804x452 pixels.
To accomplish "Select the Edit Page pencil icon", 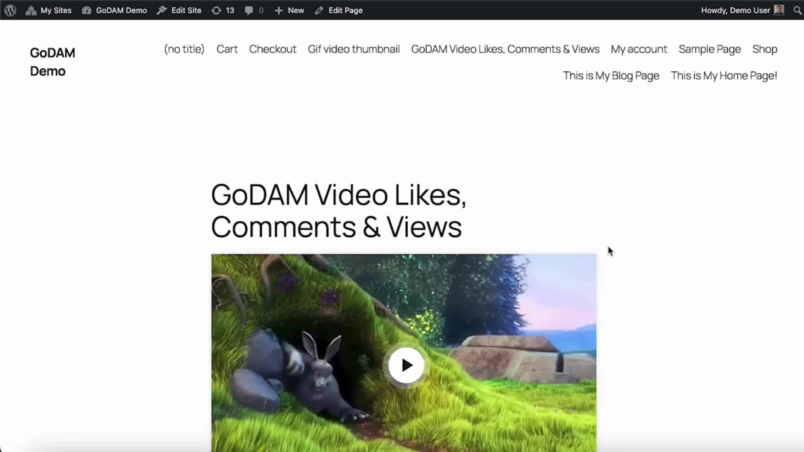I will tap(319, 10).
